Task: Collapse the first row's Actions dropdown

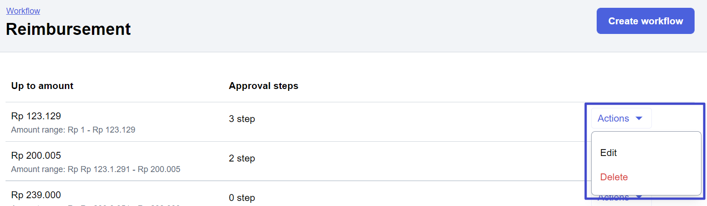Action: pos(621,118)
